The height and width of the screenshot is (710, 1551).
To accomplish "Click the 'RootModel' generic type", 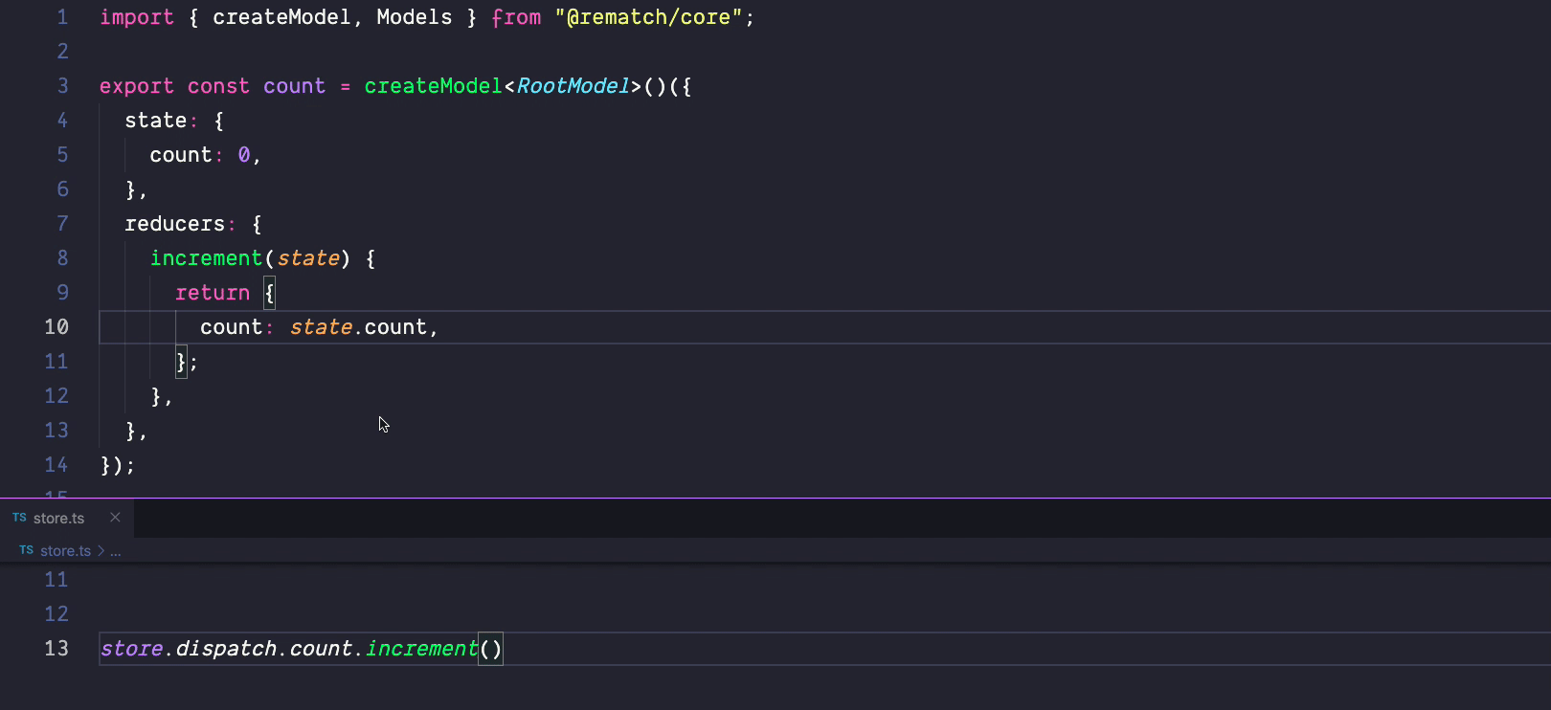I will coord(573,86).
